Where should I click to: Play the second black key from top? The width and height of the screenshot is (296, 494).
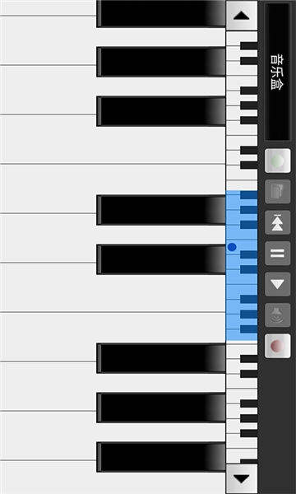click(x=160, y=62)
